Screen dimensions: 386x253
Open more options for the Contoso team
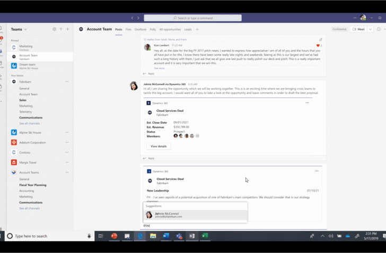click(x=67, y=152)
